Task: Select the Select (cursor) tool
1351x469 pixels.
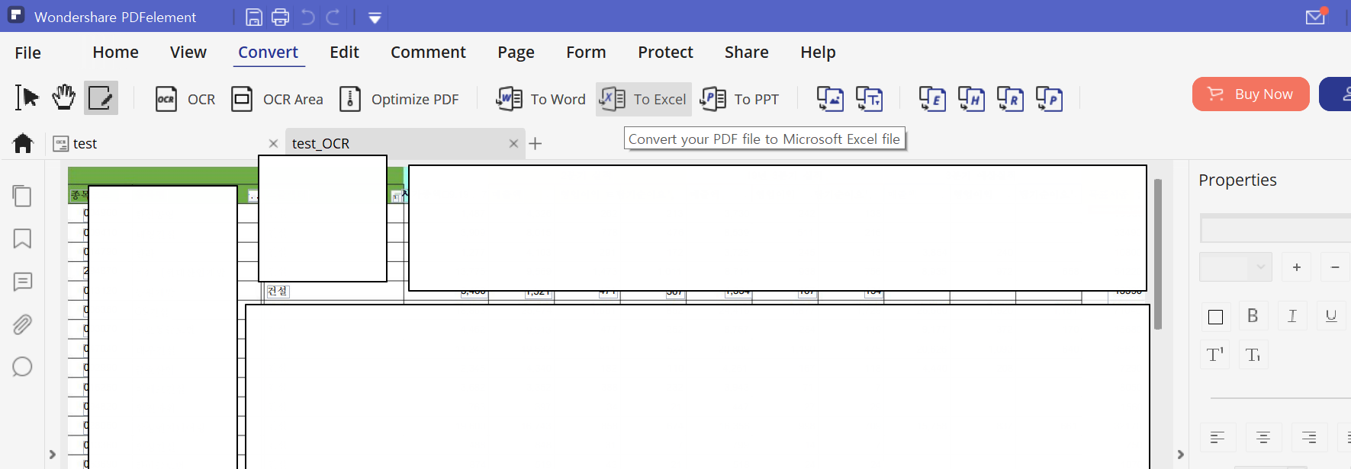Action: click(x=27, y=97)
